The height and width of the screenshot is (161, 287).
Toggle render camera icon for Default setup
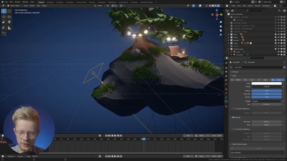284,49
